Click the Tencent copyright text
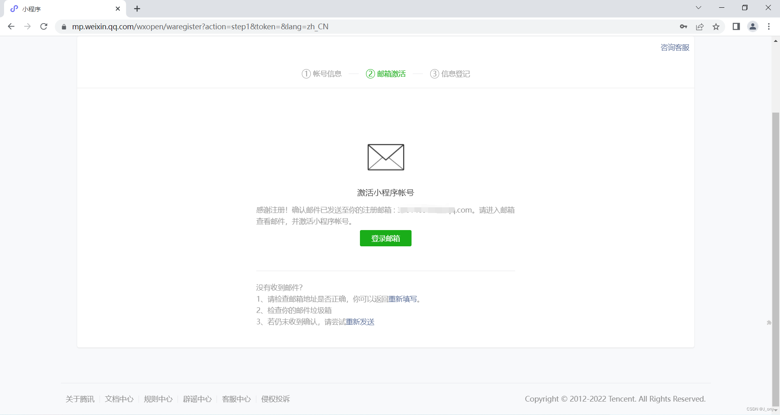 pos(615,399)
